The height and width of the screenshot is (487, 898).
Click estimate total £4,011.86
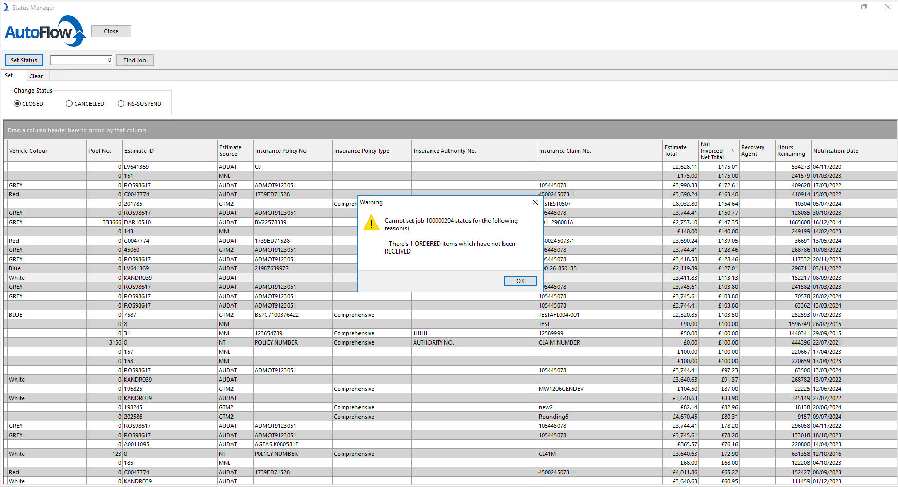pyautogui.click(x=680, y=472)
